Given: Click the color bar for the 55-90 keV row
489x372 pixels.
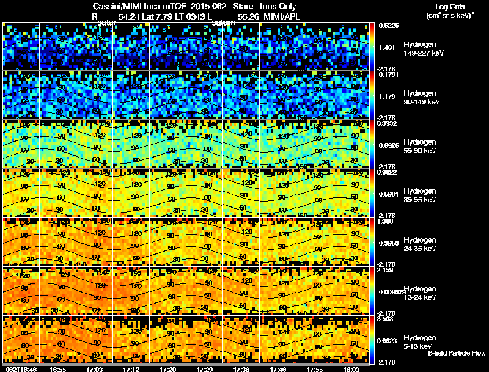Looking at the screenshot, I should (372, 144).
